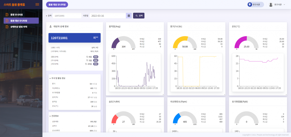
Task: Click the search ID input field 120721001
Action: 67,16
